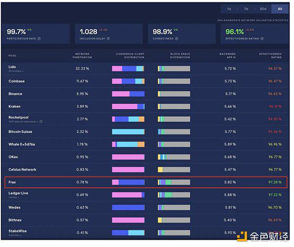Click Ledger Live block space distribution bar

174,195
